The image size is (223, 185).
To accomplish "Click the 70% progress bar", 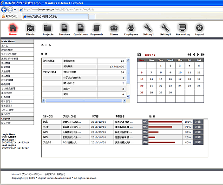I will click(160, 127).
